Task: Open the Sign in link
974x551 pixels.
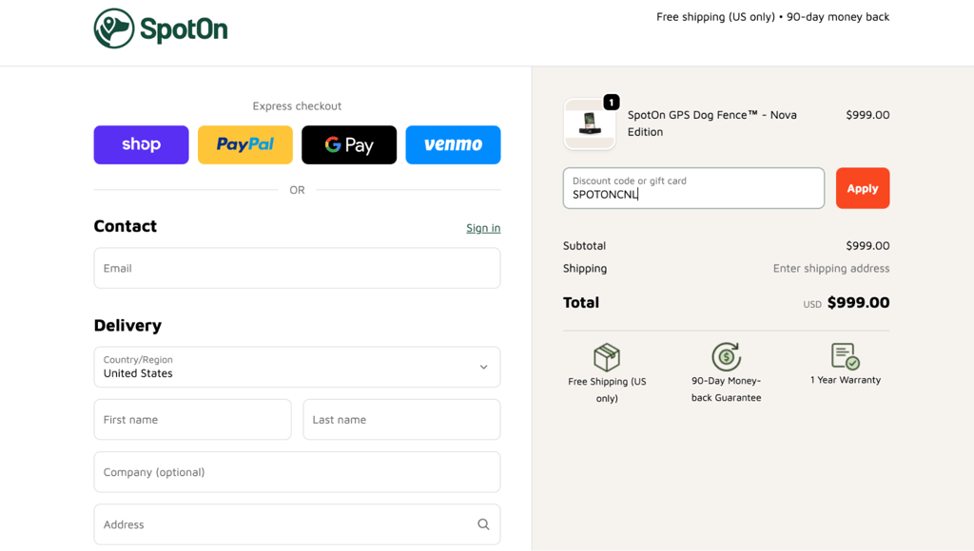Action: tap(483, 228)
